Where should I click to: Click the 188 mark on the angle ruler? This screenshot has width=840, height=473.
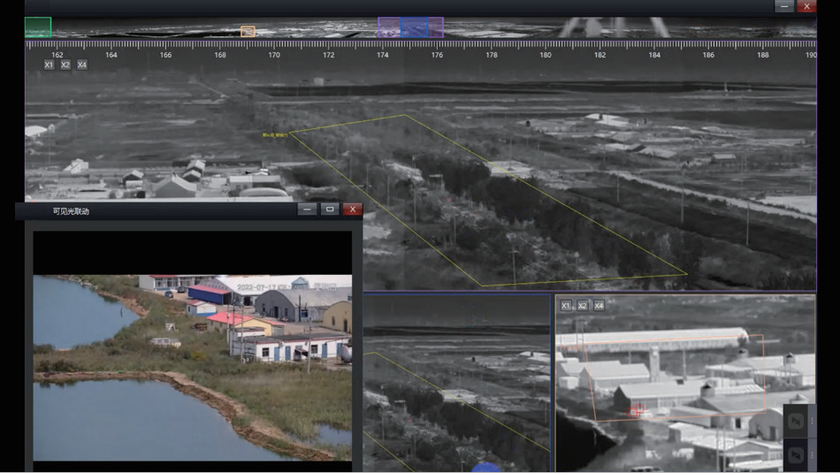(x=763, y=55)
